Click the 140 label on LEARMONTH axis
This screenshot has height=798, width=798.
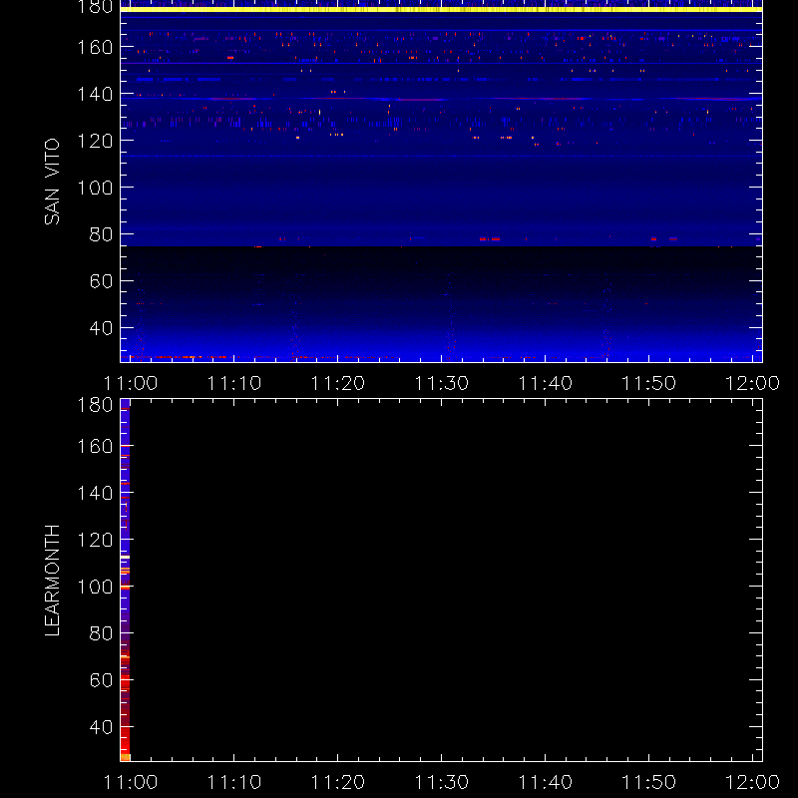tap(95, 493)
